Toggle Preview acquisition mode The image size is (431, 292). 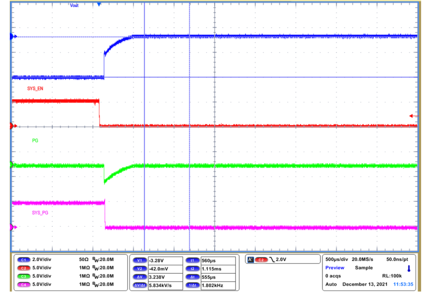click(335, 268)
